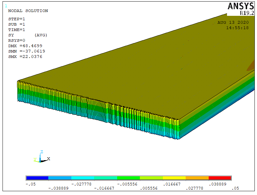257x195 pixels.
Task: Click the cyan legend color band
Action: 83,178
